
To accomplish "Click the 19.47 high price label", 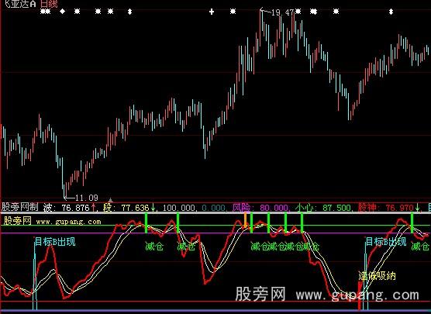I will click(283, 12).
